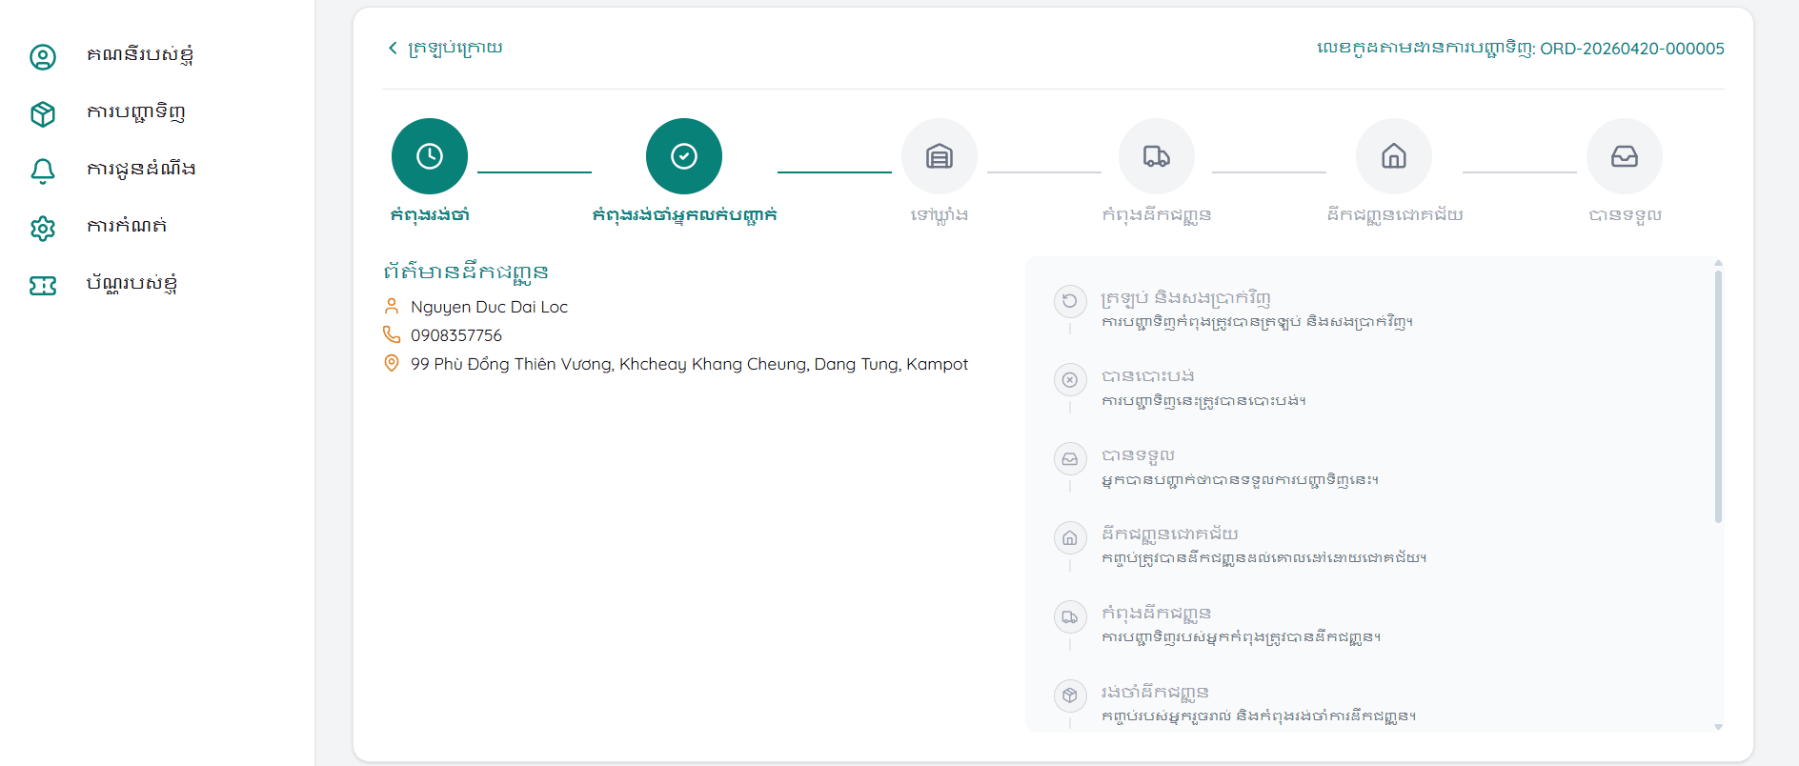Click the order tracking number ORD-20260420-000005
This screenshot has width=1799, height=766.
(1631, 49)
